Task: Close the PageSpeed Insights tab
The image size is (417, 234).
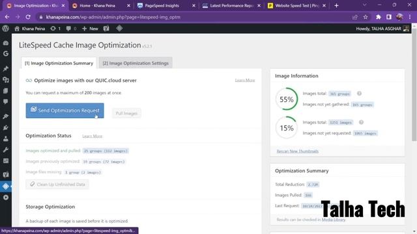Action: point(194,6)
